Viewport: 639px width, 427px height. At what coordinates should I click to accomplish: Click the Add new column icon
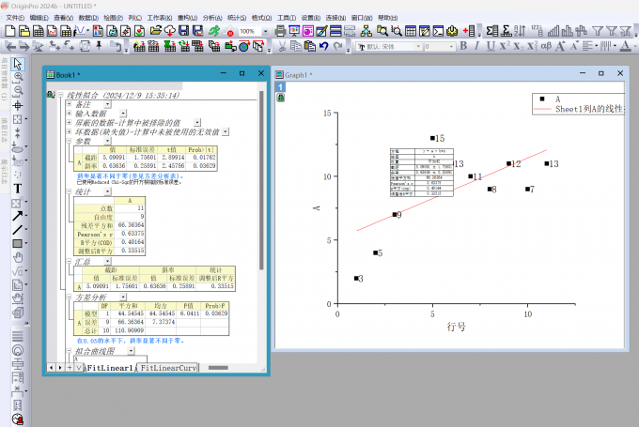click(x=469, y=31)
